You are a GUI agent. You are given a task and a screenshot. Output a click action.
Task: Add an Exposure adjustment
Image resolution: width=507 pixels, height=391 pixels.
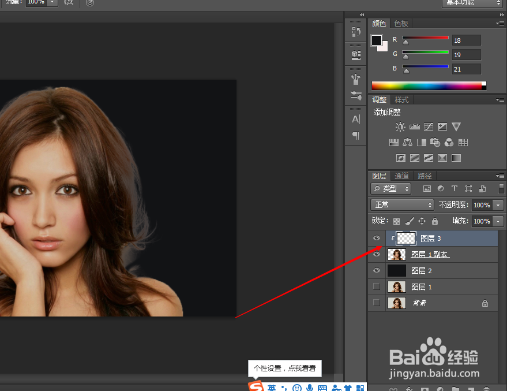[442, 126]
